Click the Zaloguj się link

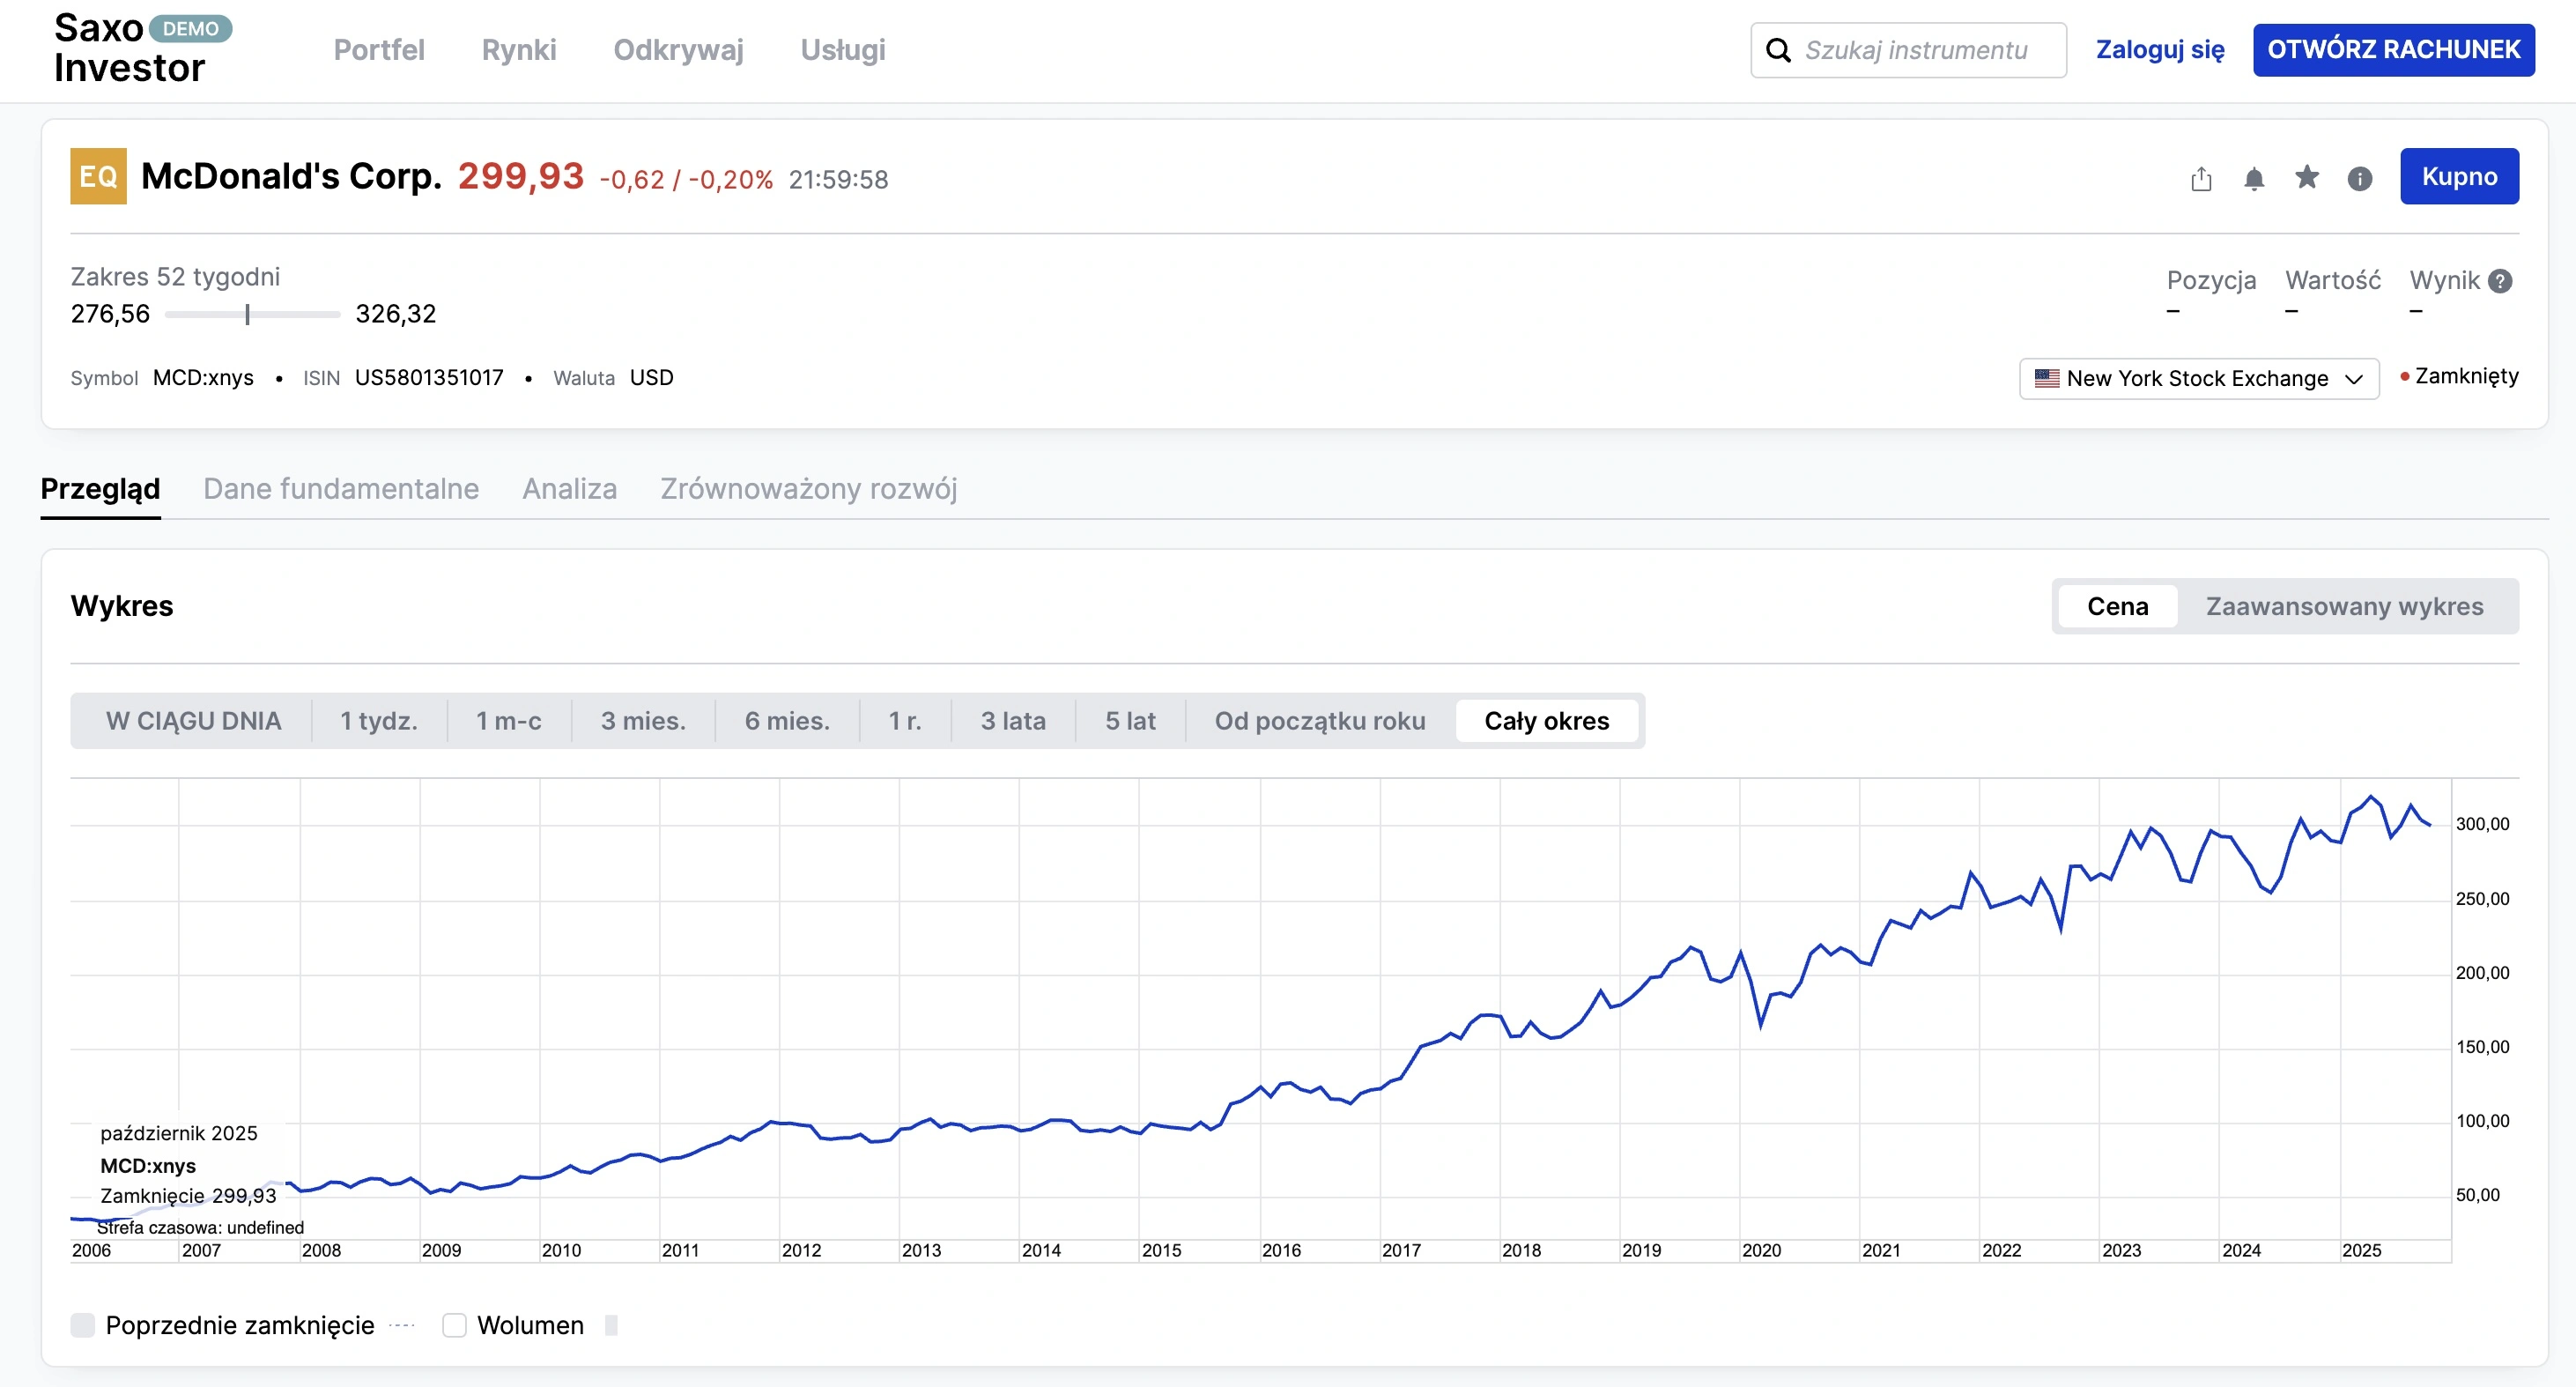click(x=2160, y=50)
